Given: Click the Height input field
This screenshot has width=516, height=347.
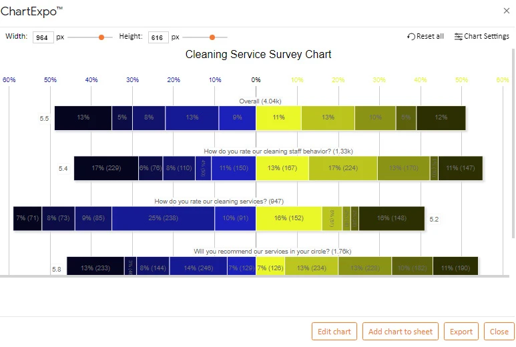Looking at the screenshot, I should pyautogui.click(x=158, y=37).
